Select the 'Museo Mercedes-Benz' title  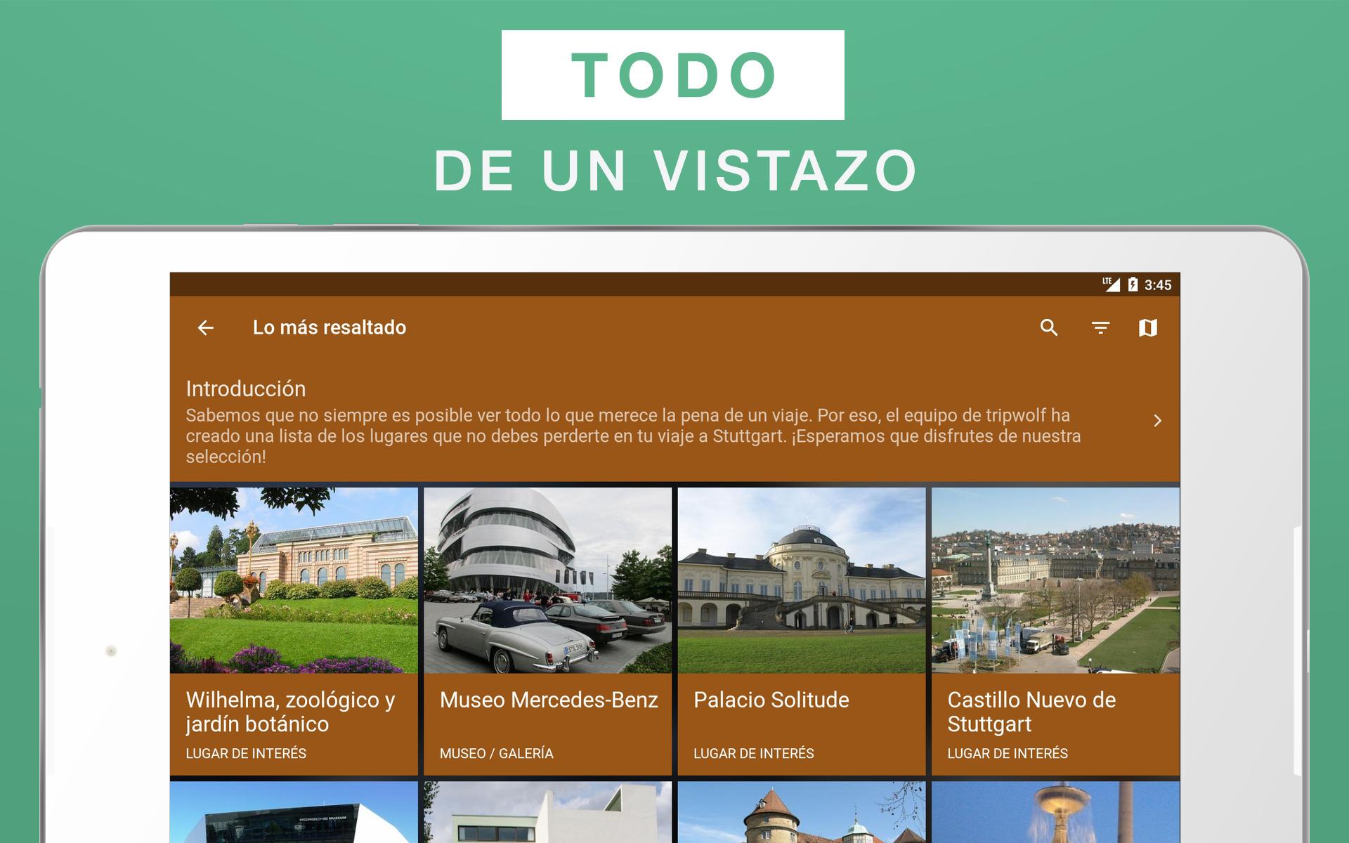click(549, 700)
